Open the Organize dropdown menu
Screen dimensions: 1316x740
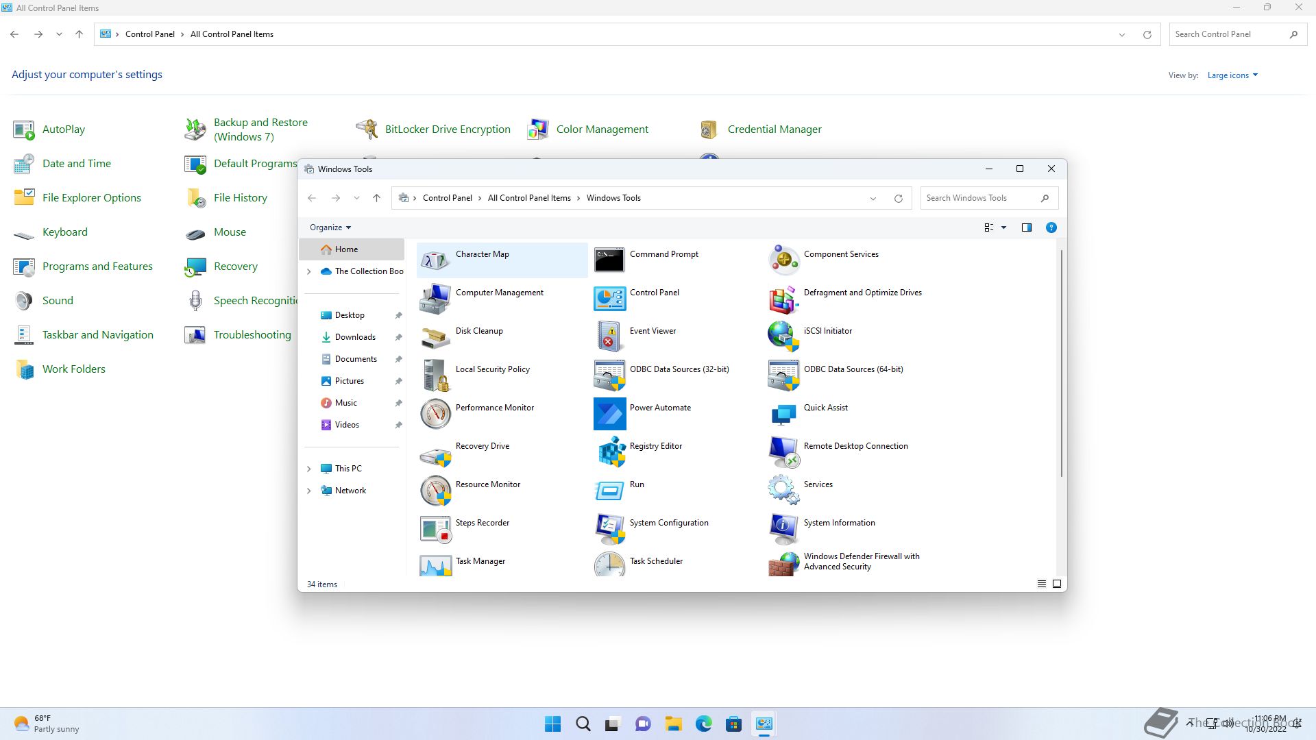[x=330, y=227]
